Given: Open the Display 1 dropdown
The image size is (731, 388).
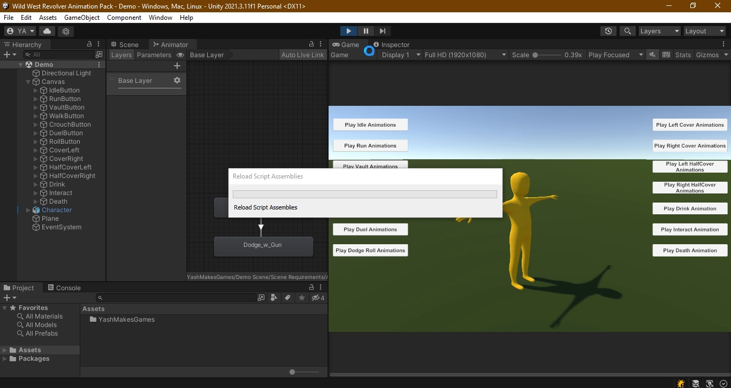Looking at the screenshot, I should (x=400, y=55).
